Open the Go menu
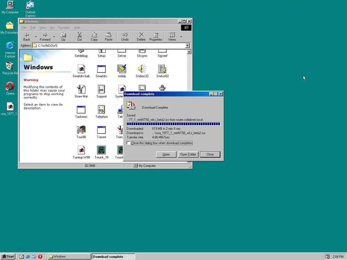The width and height of the screenshot is (347, 260). 52,28
